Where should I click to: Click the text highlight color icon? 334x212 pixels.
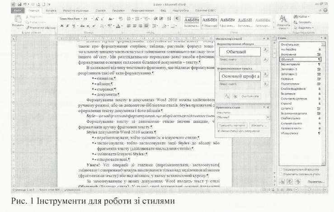[109, 26]
